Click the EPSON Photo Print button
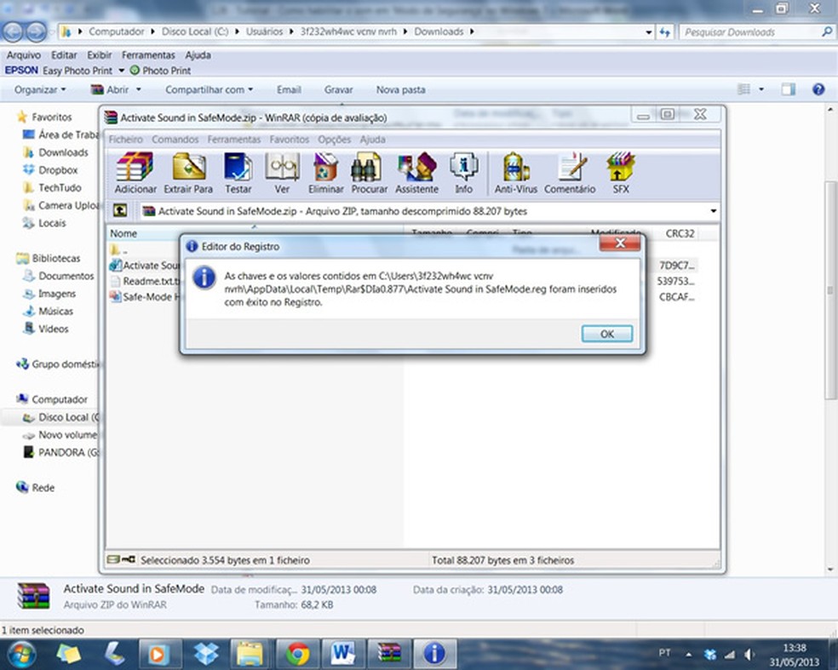The height and width of the screenshot is (670, 838). point(160,71)
